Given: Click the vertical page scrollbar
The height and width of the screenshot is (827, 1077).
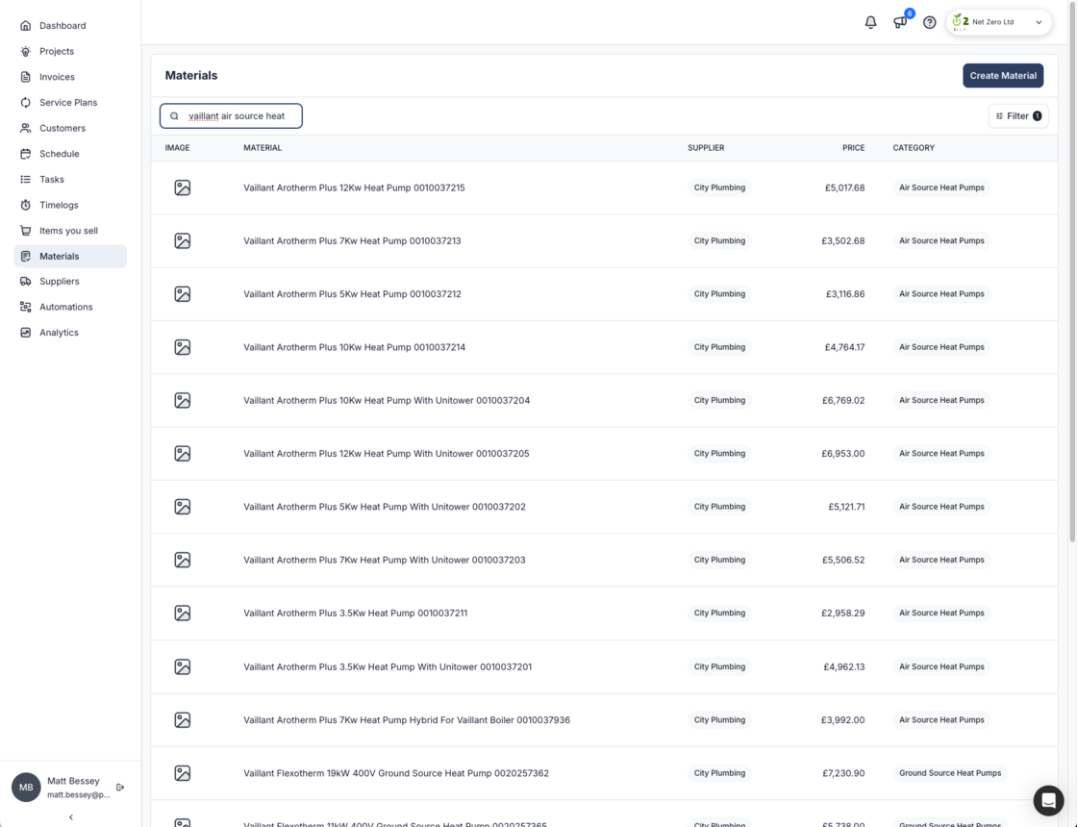Looking at the screenshot, I should coord(1072,288).
